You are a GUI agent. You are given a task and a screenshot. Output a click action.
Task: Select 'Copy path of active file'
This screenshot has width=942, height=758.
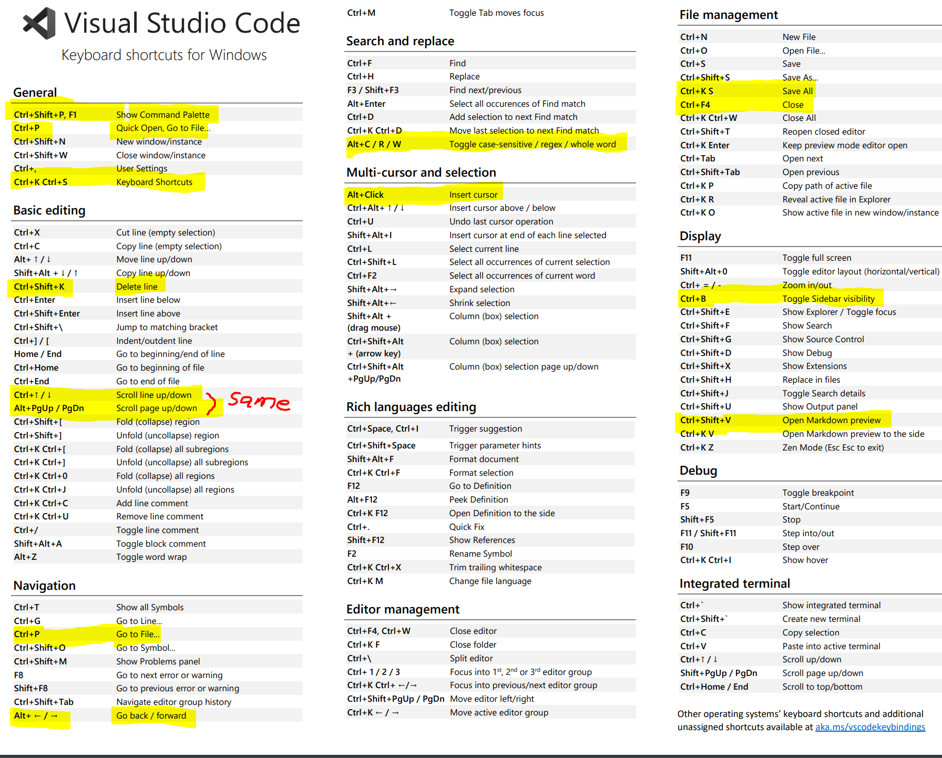827,186
